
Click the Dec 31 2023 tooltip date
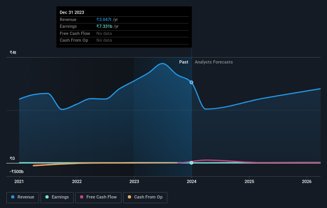point(72,12)
